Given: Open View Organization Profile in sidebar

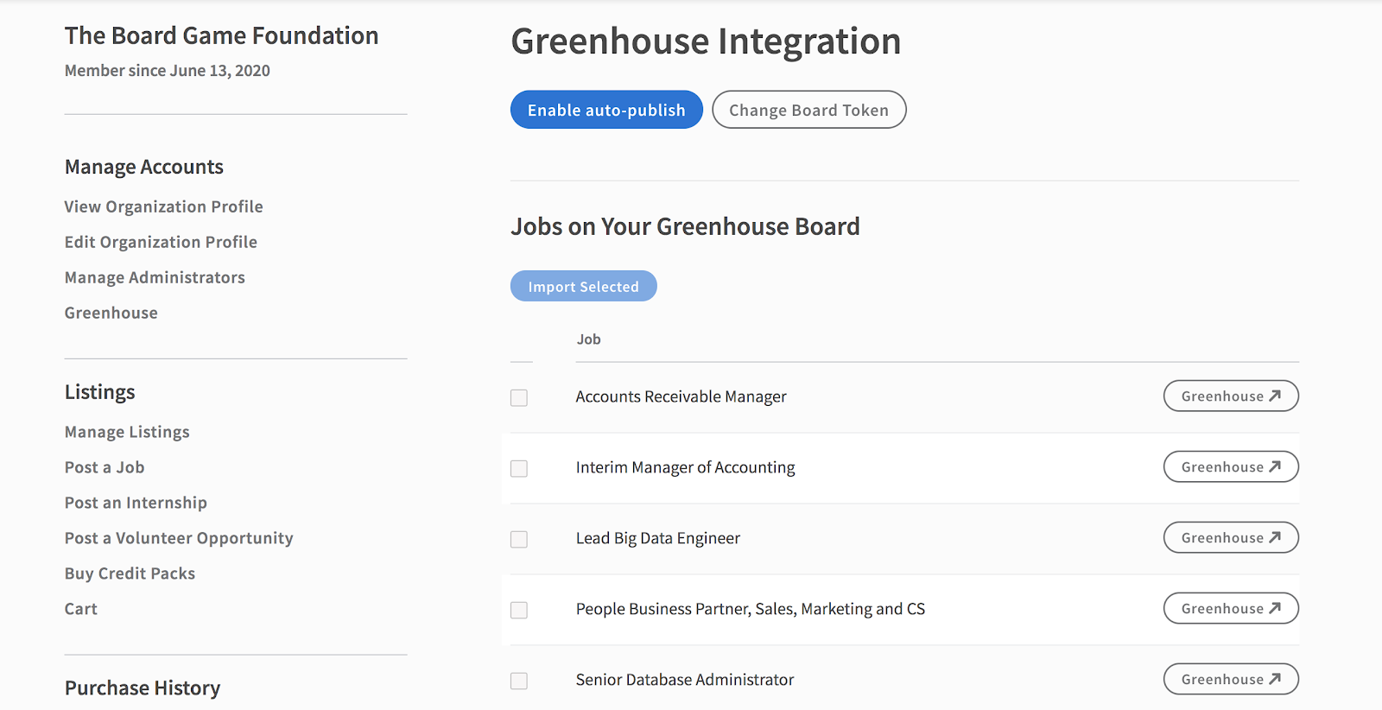Looking at the screenshot, I should point(164,206).
